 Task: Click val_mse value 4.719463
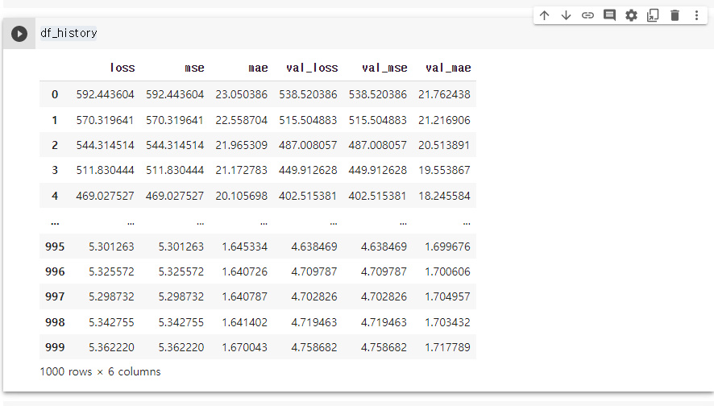tap(384, 322)
